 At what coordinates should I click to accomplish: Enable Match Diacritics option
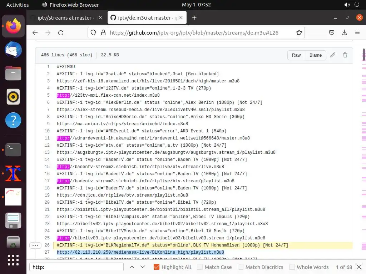click(241, 267)
